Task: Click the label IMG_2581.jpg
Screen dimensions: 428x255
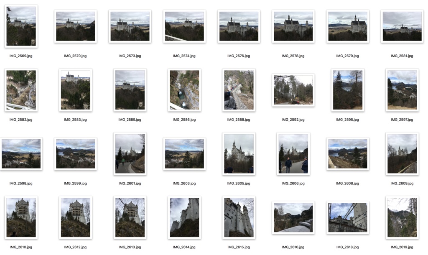Action: click(402, 56)
